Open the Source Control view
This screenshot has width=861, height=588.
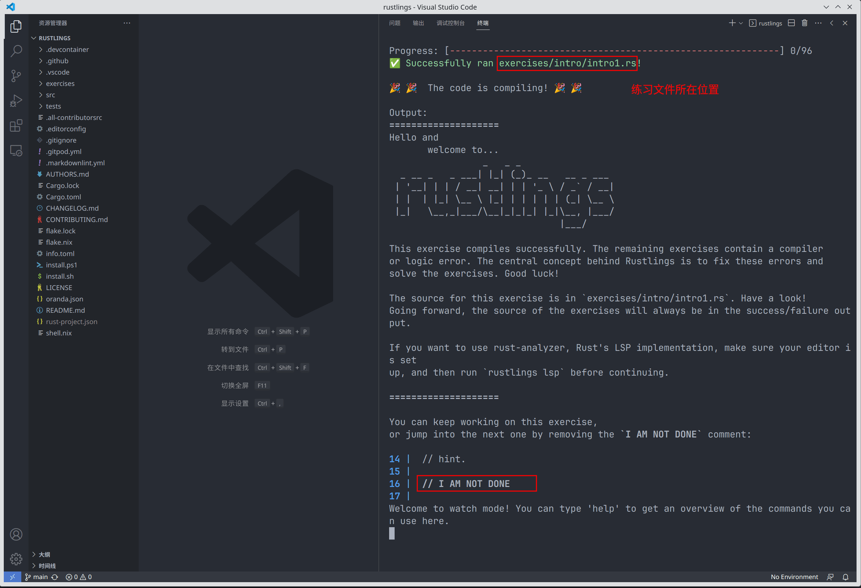pos(16,76)
